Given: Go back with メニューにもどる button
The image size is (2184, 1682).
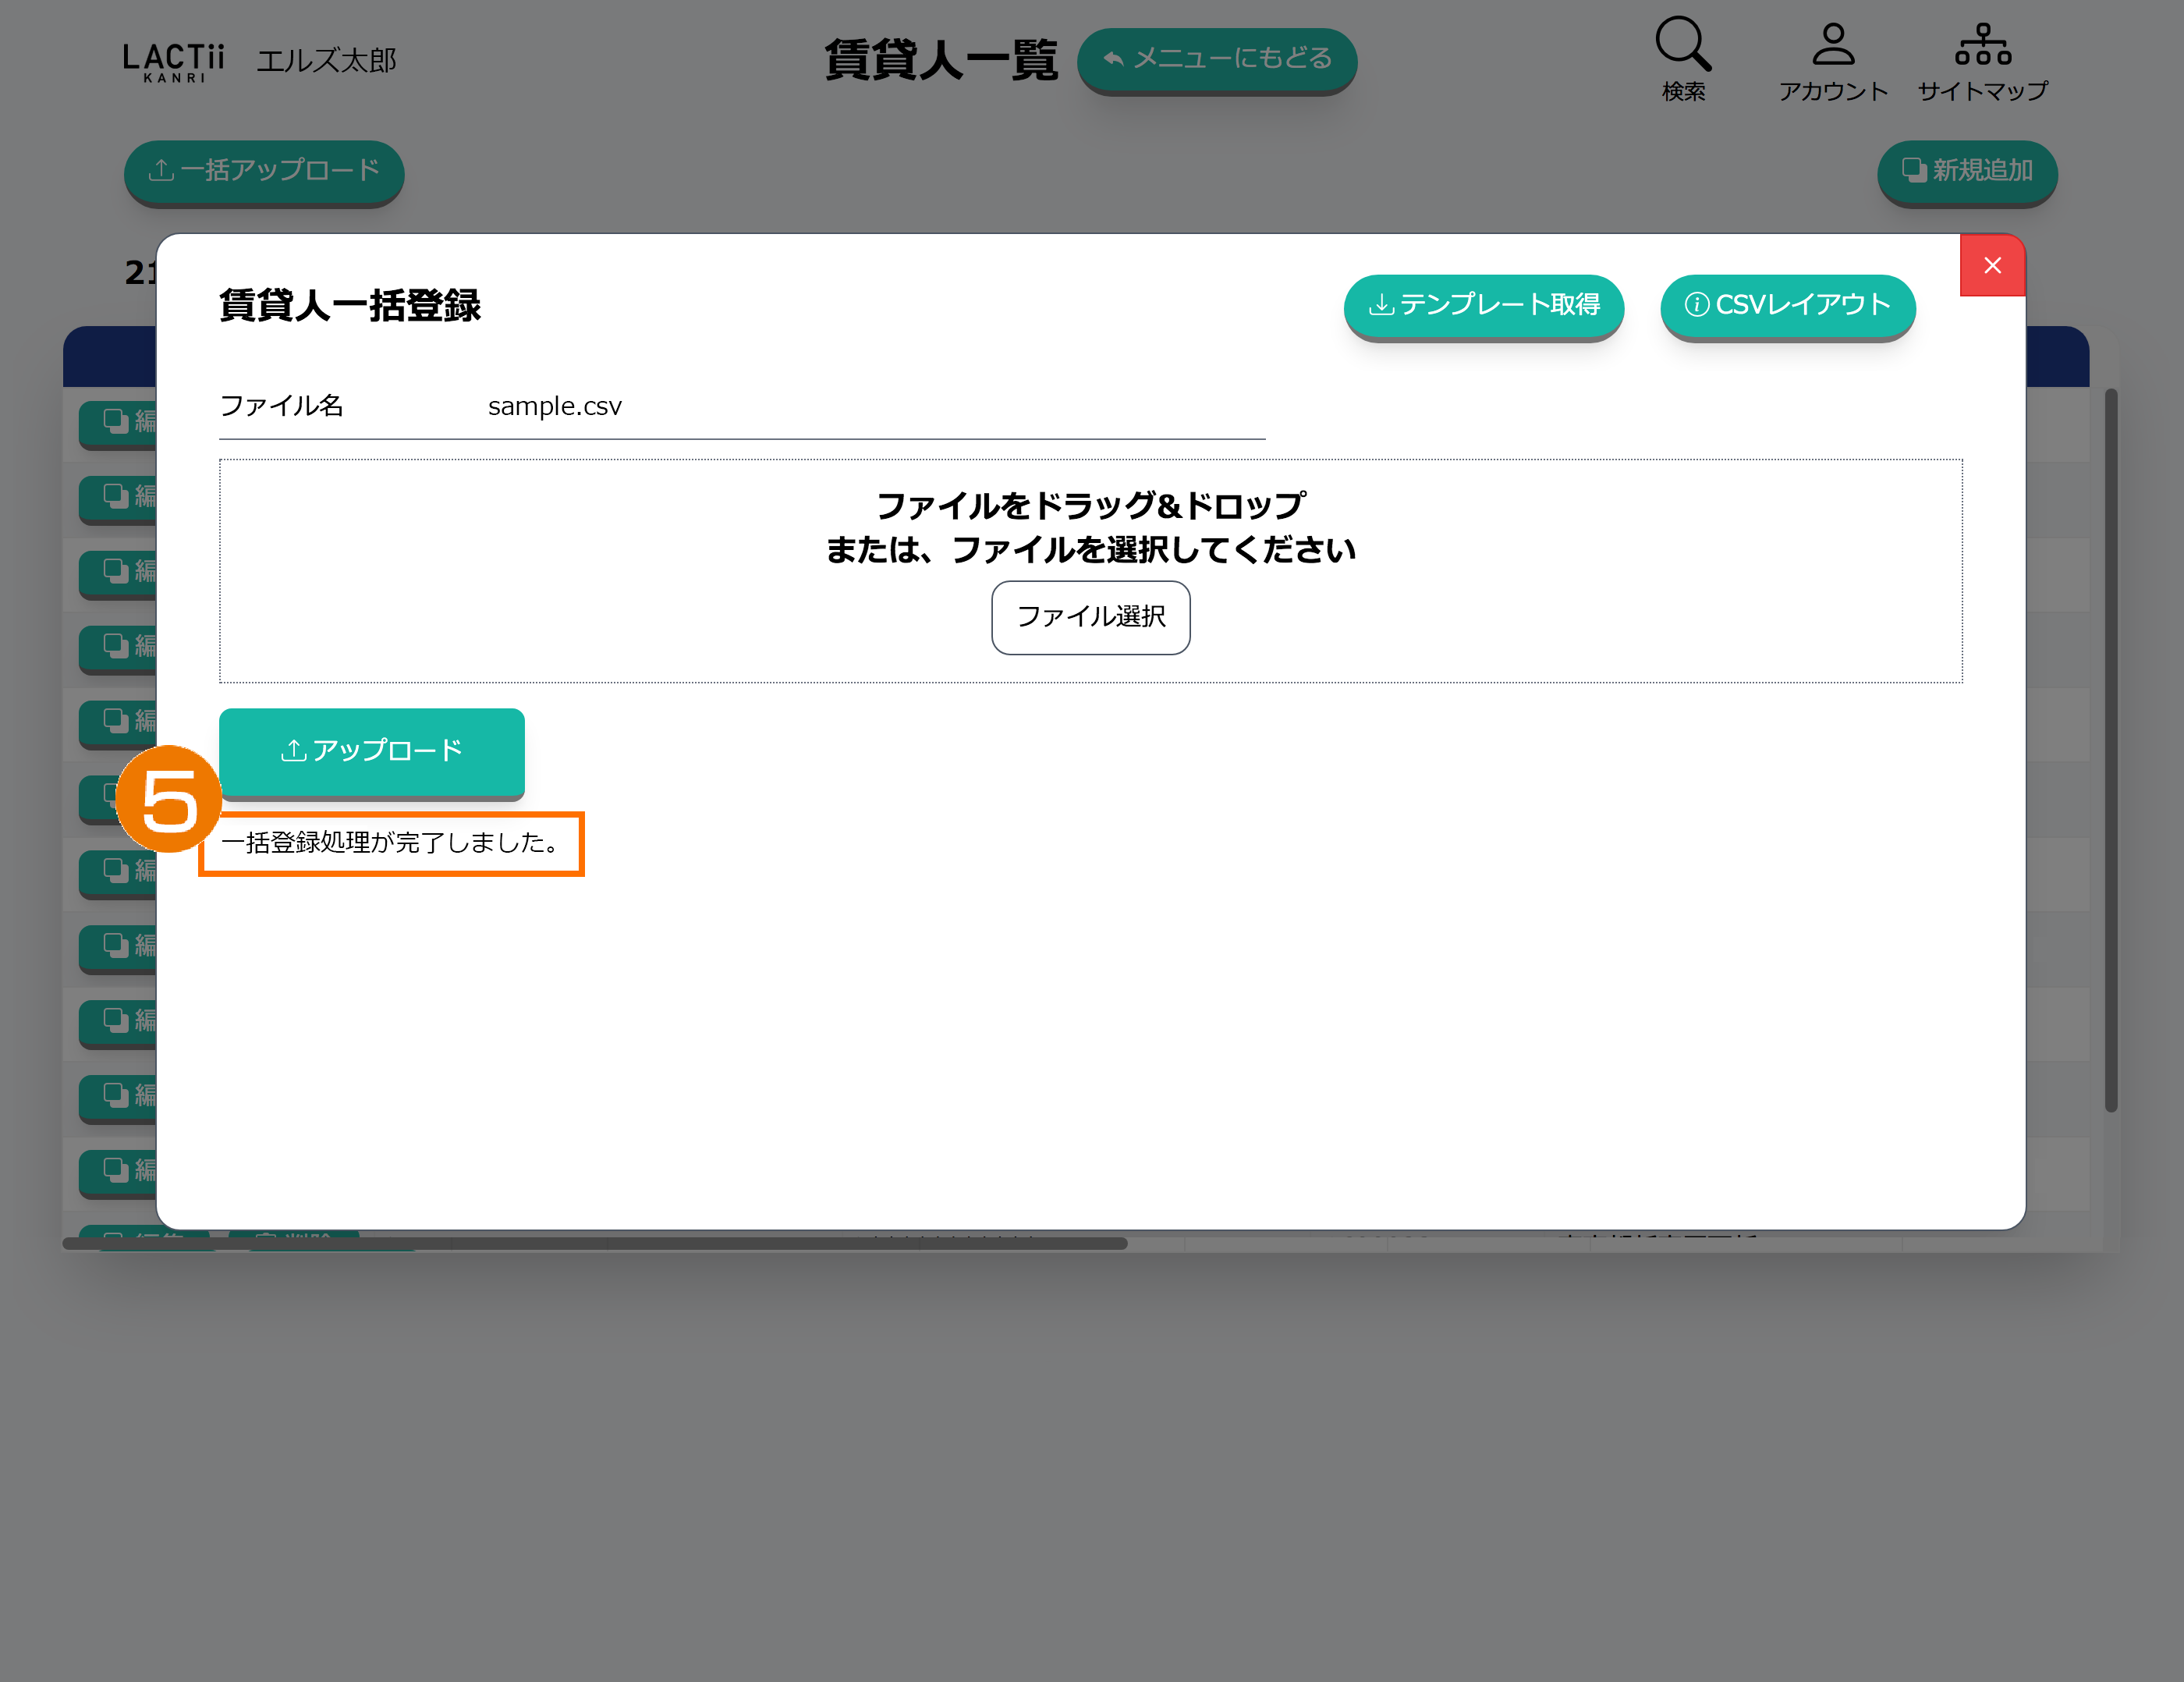Looking at the screenshot, I should 1216,59.
